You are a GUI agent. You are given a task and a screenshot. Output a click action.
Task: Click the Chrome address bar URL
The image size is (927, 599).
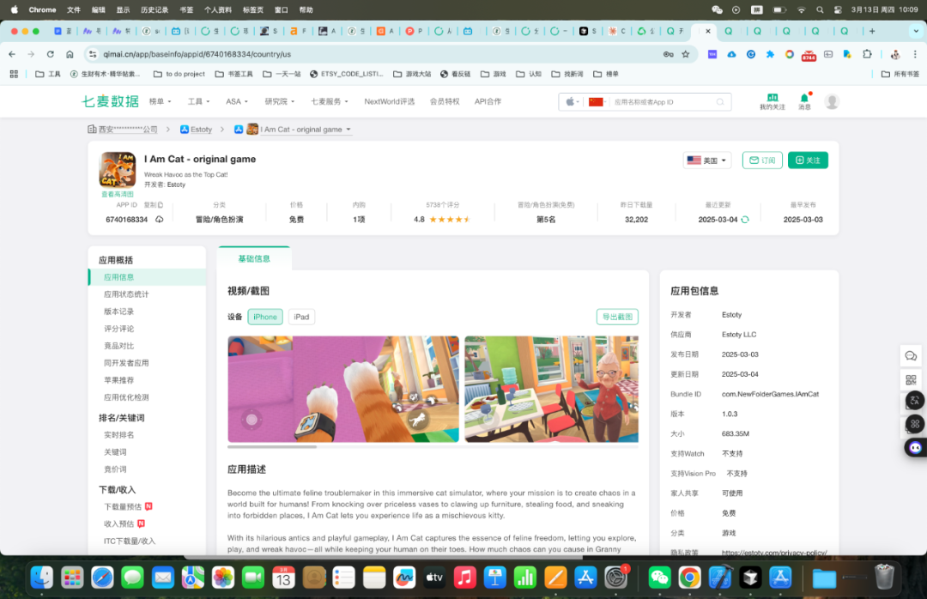pos(197,54)
